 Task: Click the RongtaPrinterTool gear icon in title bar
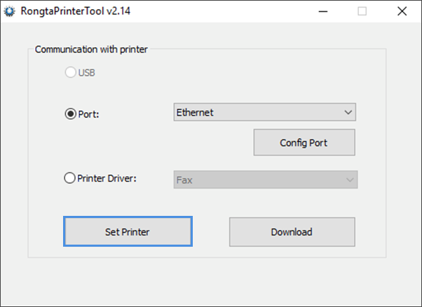point(10,11)
